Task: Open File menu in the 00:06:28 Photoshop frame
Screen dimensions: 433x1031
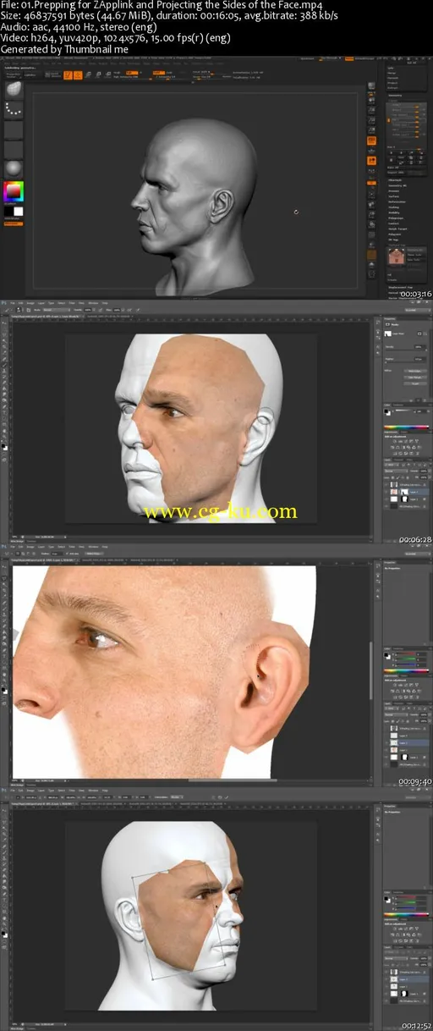Action: (x=13, y=303)
